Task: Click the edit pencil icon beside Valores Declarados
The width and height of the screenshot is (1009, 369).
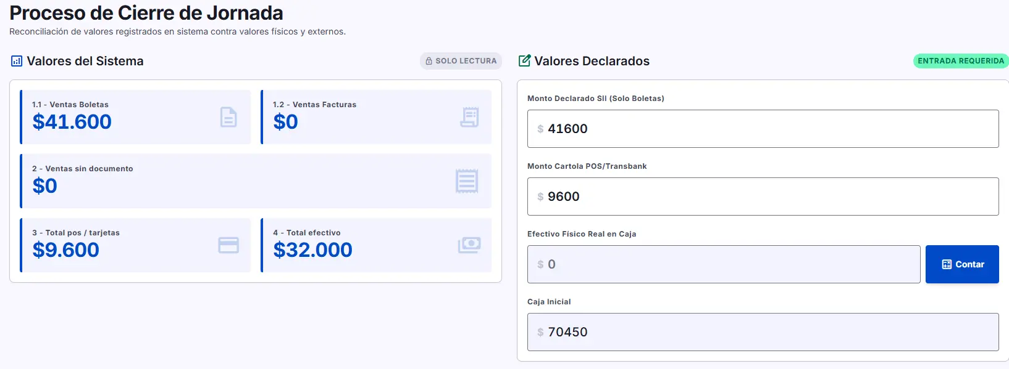Action: 524,60
